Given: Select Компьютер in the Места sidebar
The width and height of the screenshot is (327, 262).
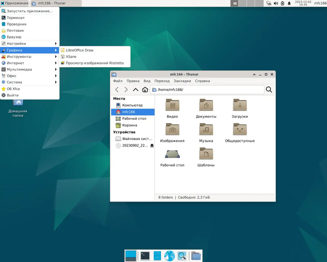Looking at the screenshot, I should 133,105.
